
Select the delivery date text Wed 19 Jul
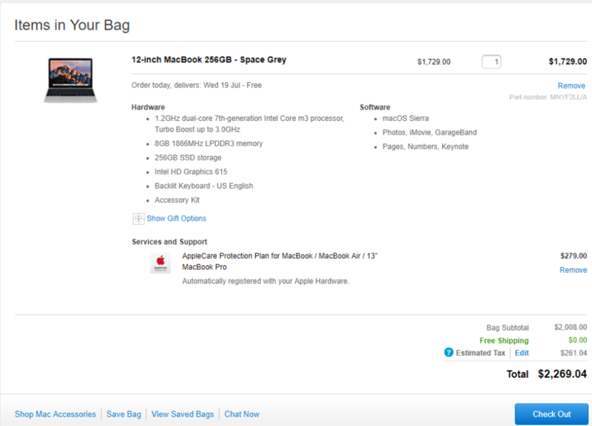click(x=222, y=85)
